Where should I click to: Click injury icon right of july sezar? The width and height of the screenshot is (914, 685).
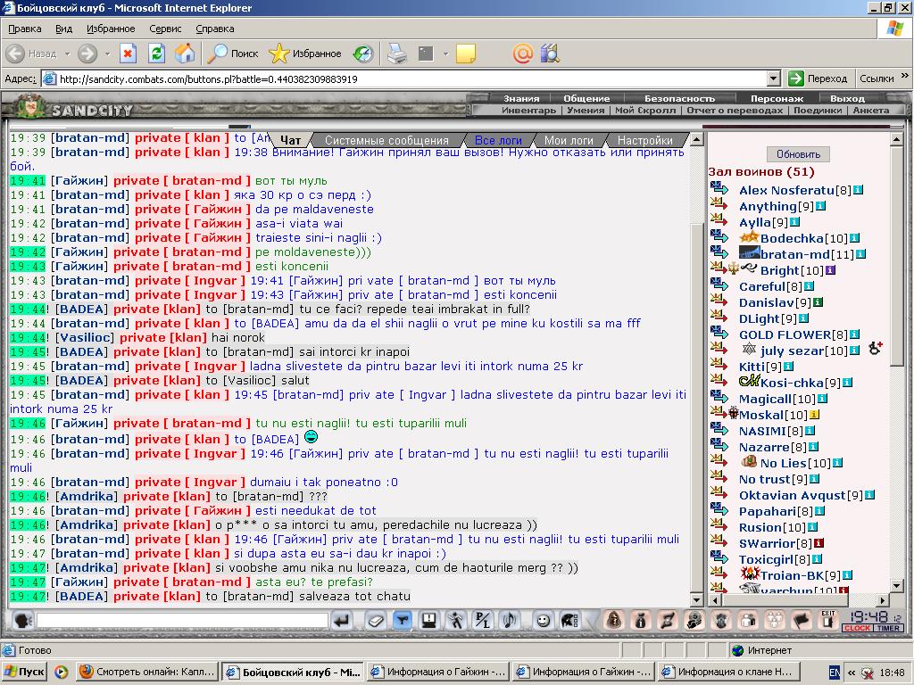pyautogui.click(x=875, y=349)
